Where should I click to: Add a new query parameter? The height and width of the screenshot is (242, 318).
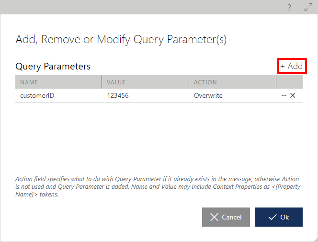point(292,66)
